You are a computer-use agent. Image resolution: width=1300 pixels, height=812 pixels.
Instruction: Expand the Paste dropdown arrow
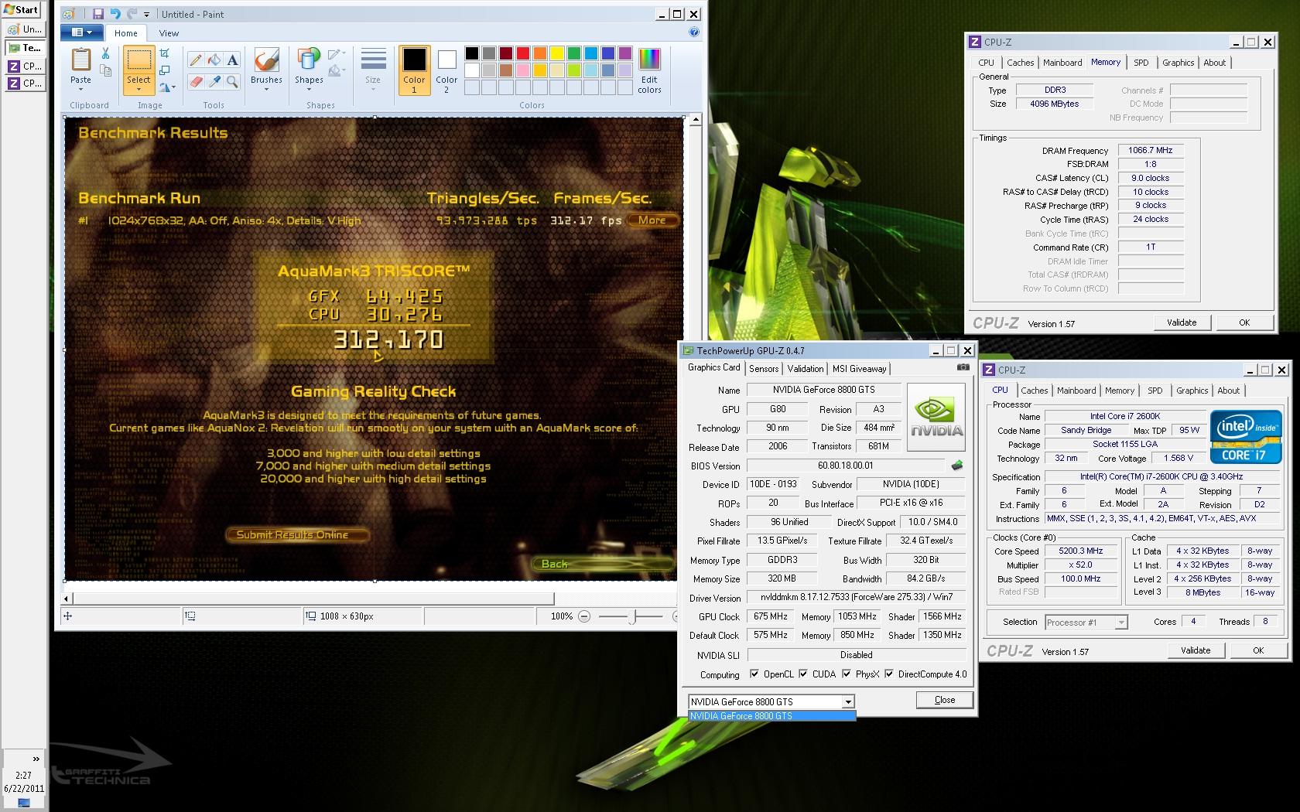point(80,89)
